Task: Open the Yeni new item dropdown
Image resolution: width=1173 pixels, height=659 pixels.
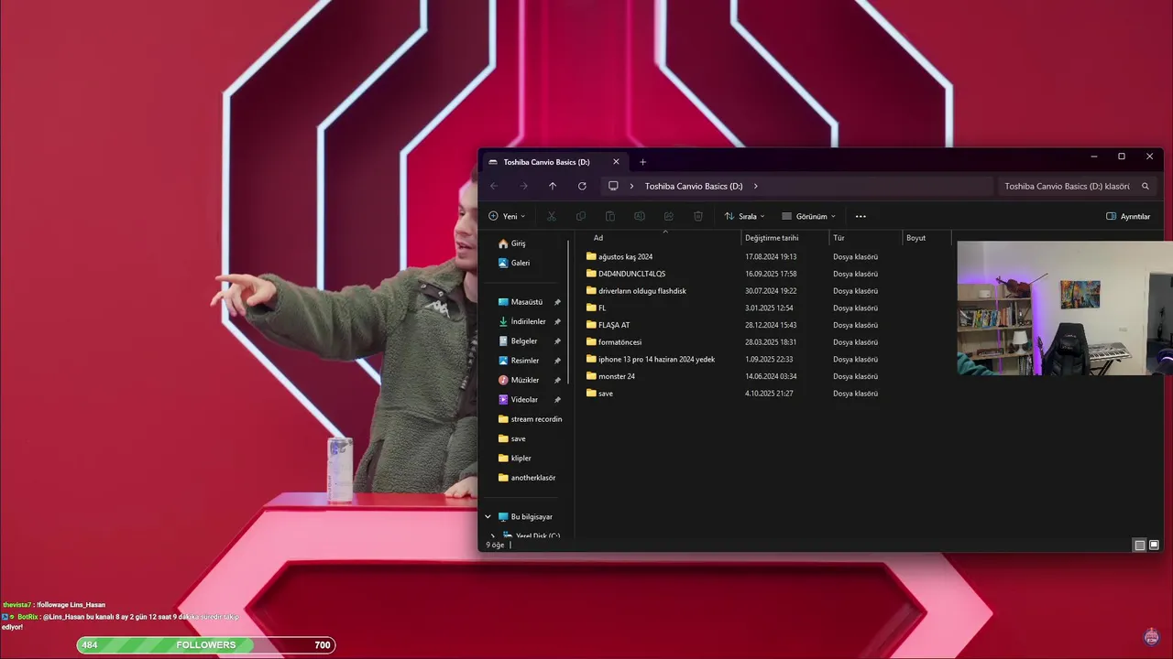Action: (x=507, y=216)
